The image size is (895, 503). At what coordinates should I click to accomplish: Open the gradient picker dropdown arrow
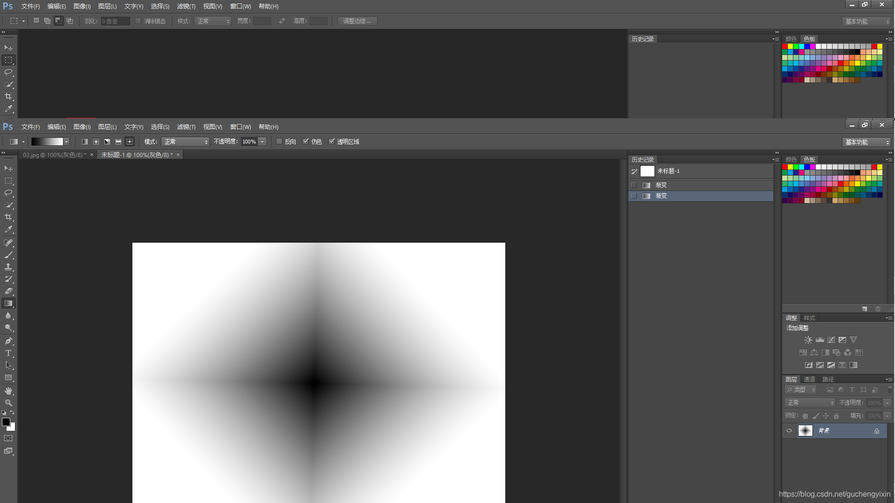pyautogui.click(x=67, y=142)
